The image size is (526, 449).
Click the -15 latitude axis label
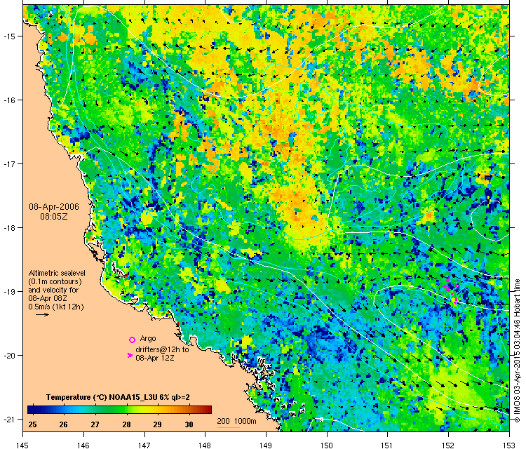[x=8, y=36]
